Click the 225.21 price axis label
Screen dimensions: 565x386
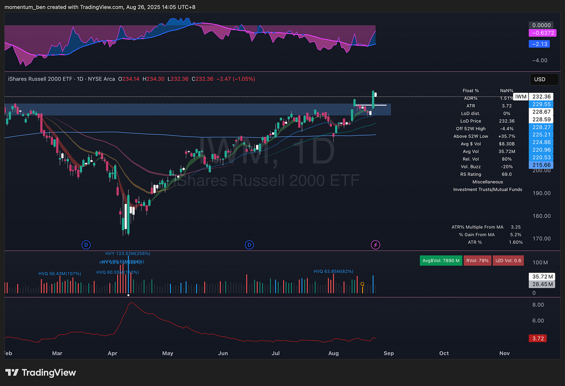[541, 135]
